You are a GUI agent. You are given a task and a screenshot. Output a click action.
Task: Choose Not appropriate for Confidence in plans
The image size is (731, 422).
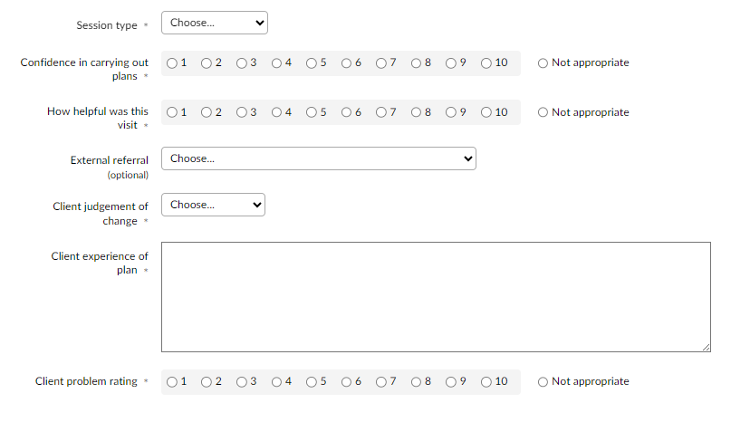click(543, 63)
